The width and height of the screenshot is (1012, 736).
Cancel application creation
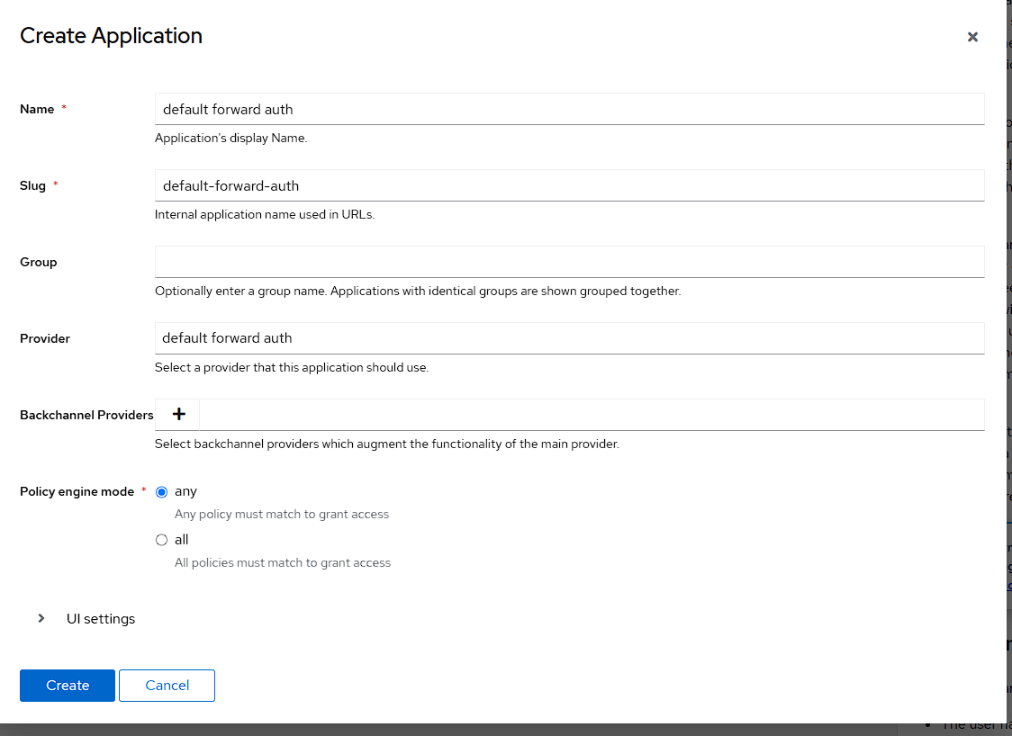coord(167,686)
